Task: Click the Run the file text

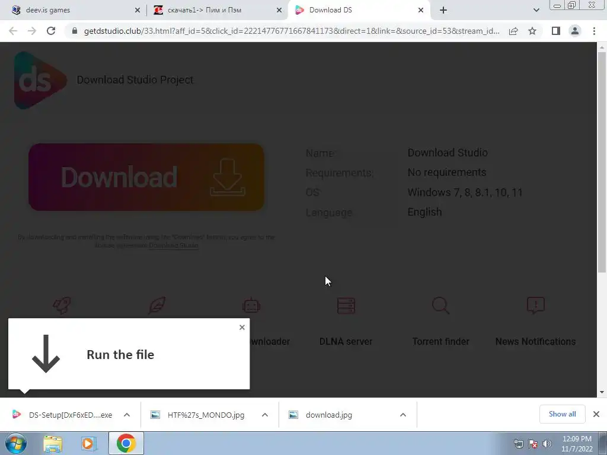Action: click(x=120, y=355)
